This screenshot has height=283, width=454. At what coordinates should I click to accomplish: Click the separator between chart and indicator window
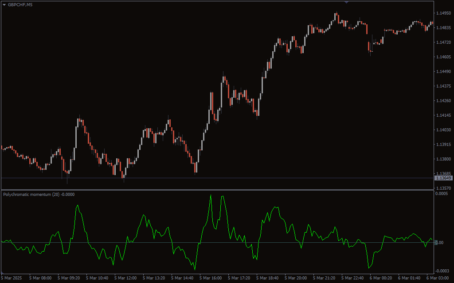(217, 190)
